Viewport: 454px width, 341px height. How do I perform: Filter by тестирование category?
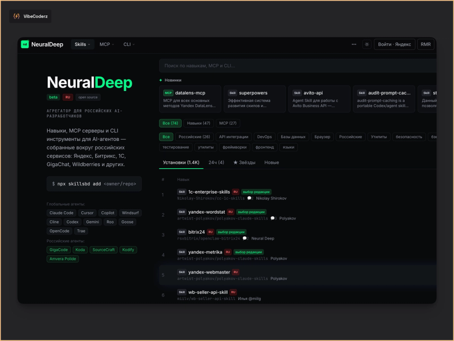coord(176,147)
